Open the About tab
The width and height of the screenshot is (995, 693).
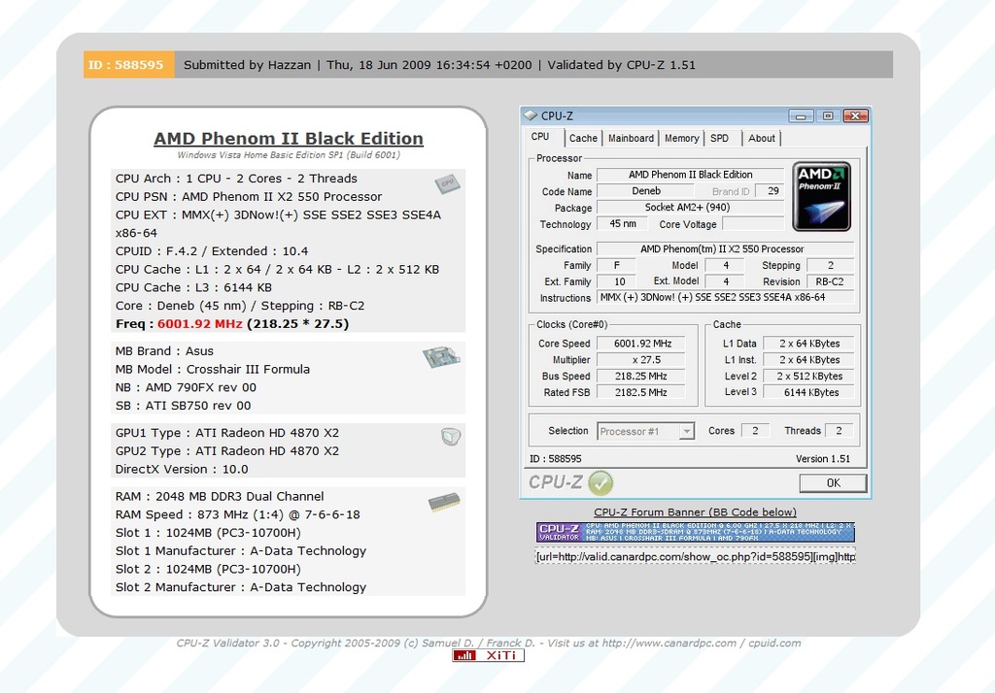[x=762, y=138]
